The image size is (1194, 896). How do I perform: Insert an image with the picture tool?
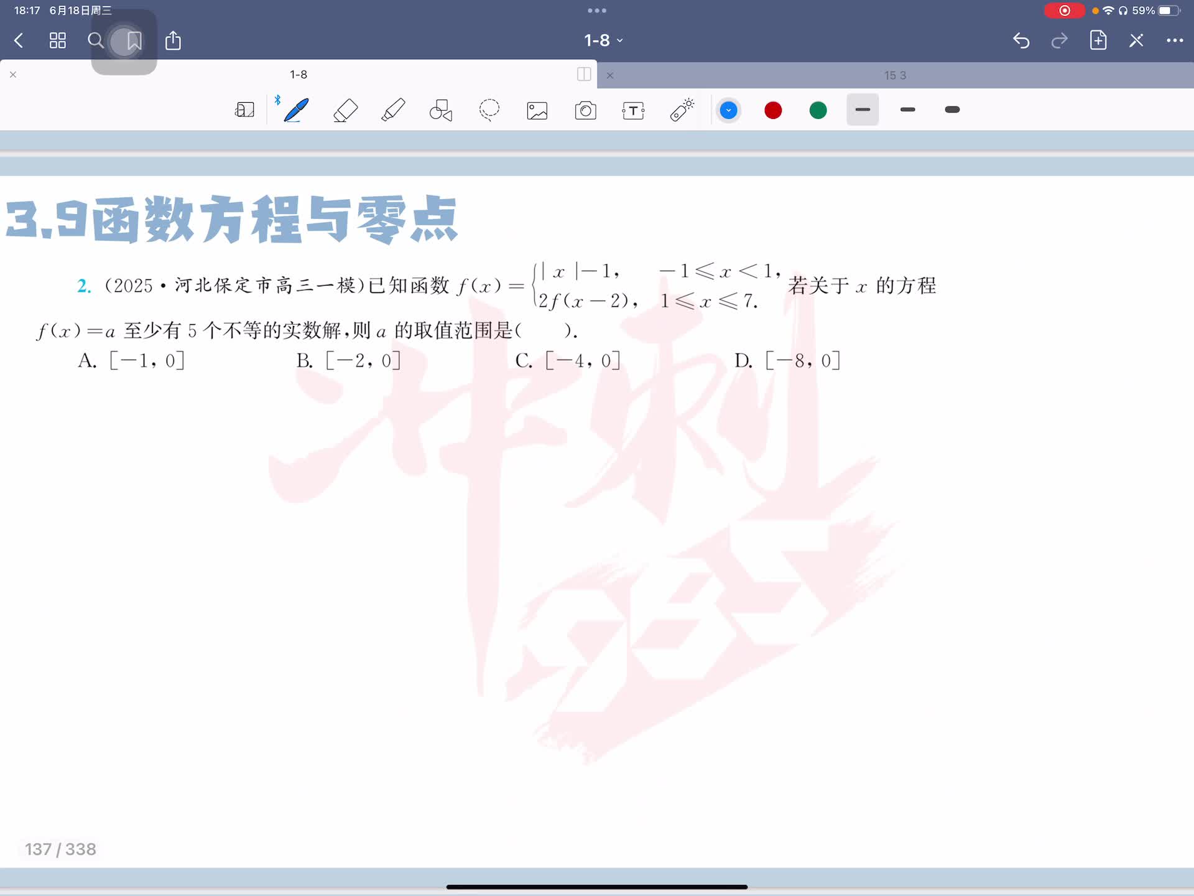(x=537, y=111)
